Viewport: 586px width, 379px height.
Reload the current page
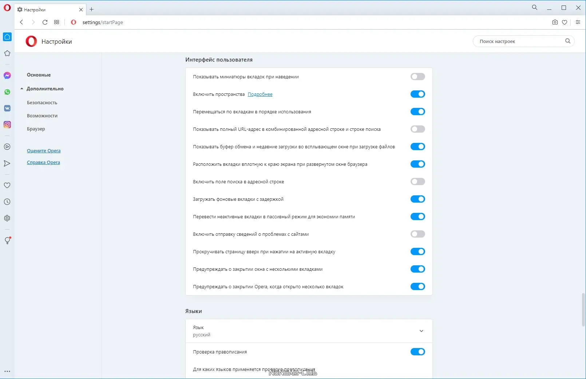[45, 22]
